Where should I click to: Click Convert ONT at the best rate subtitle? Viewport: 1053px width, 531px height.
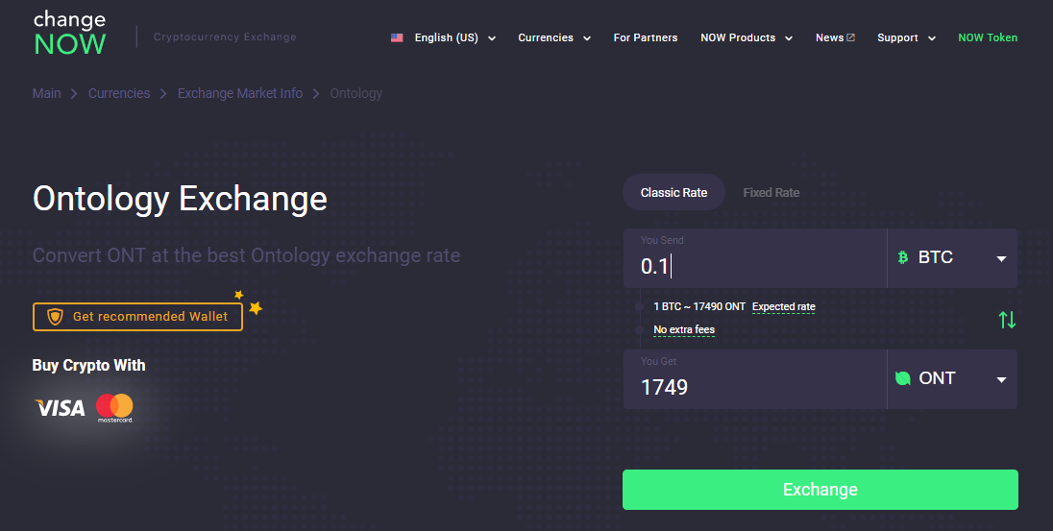coord(247,255)
